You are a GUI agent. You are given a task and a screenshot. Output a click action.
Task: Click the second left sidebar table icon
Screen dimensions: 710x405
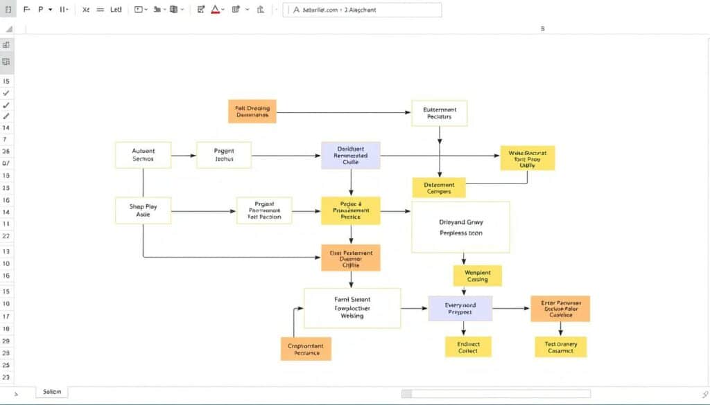click(x=6, y=62)
